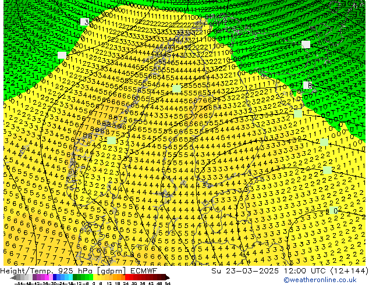Click the gray left arrow end of legend

(13, 277)
